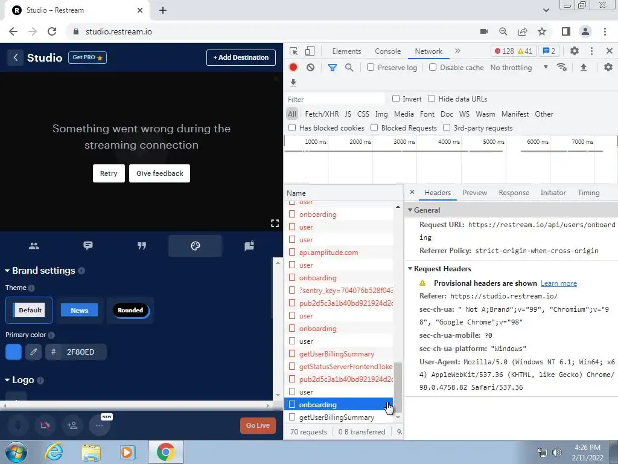618x464 pixels.
Task: Tick the Invert filter checkbox
Action: (x=396, y=98)
